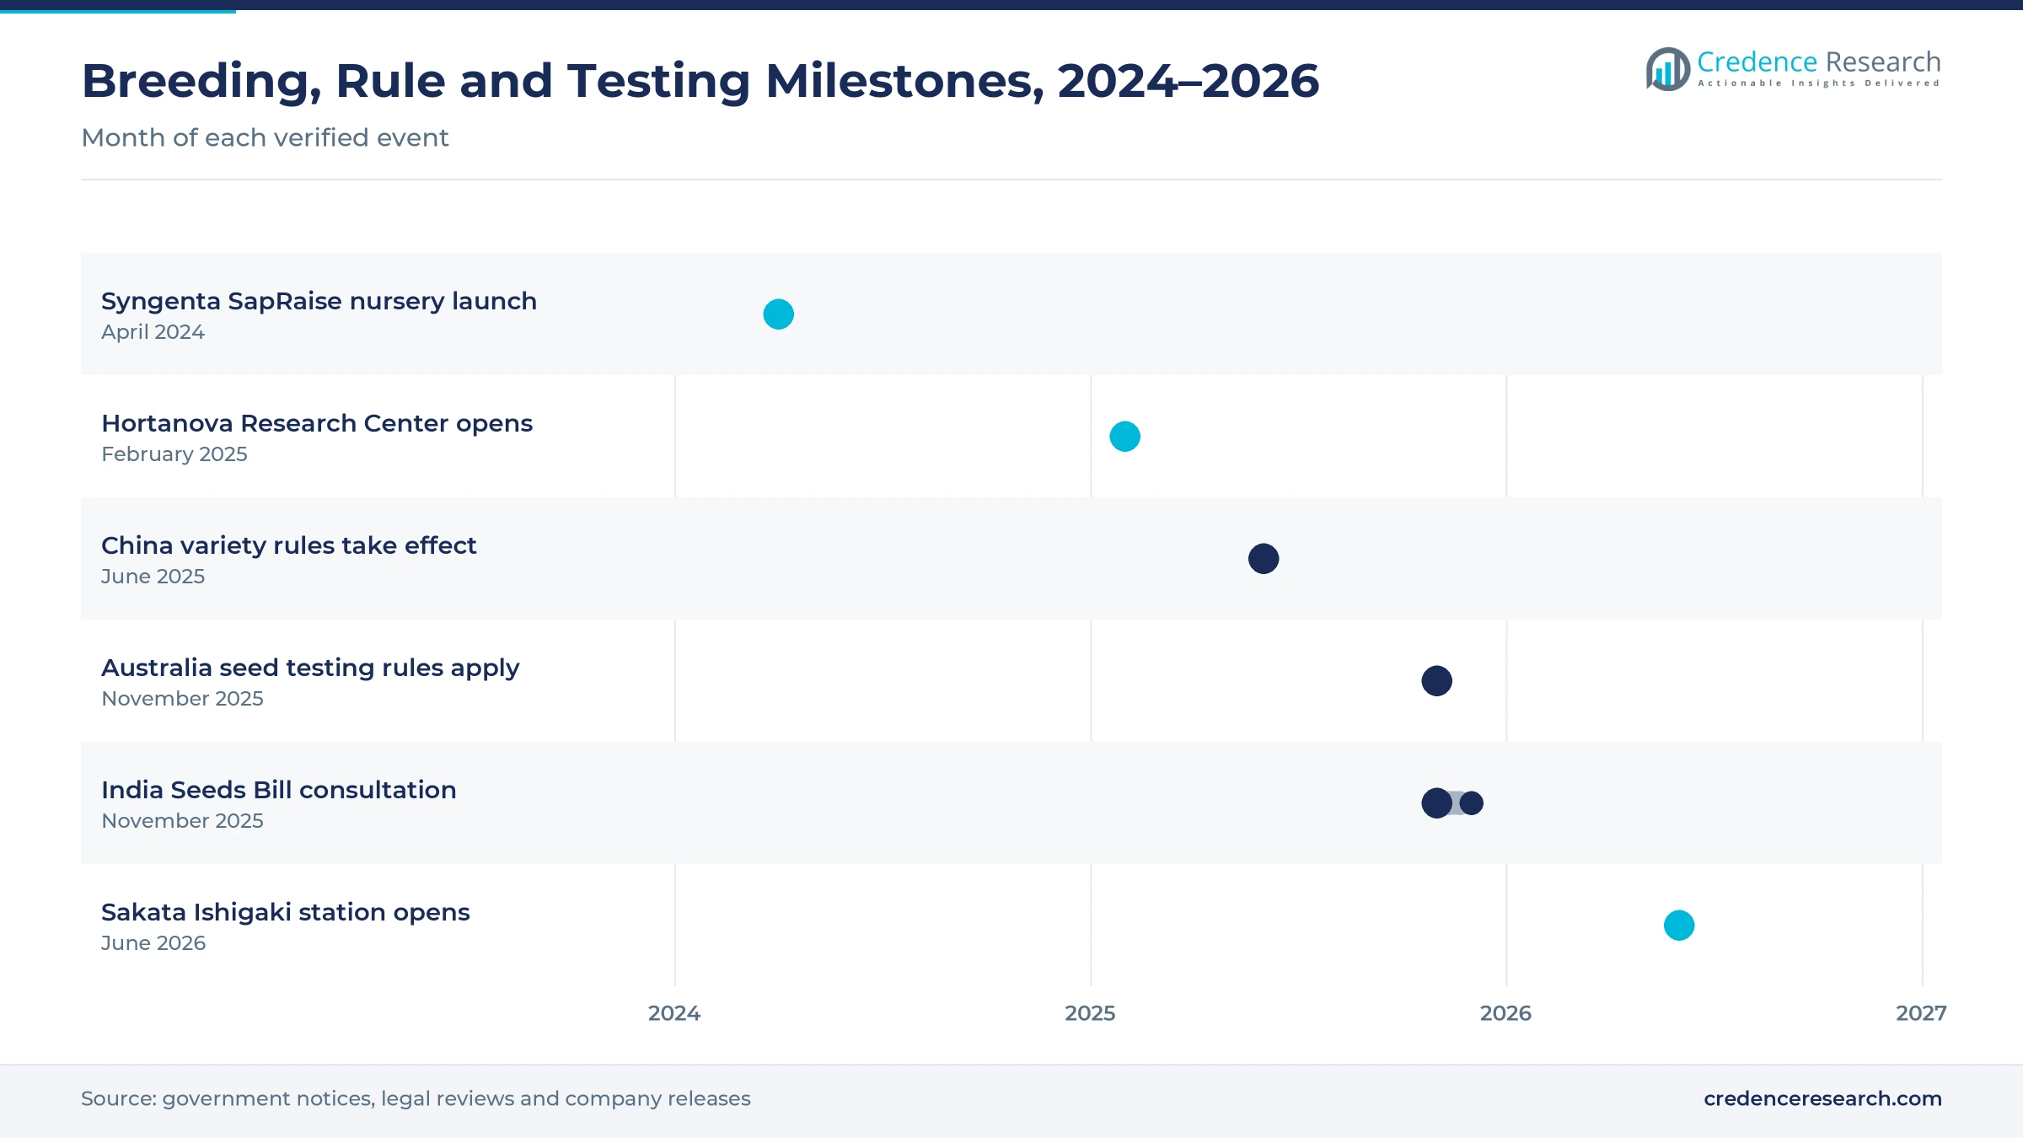Click the source note about government notices
Viewport: 2023px width, 1138px height.
[x=416, y=1098]
